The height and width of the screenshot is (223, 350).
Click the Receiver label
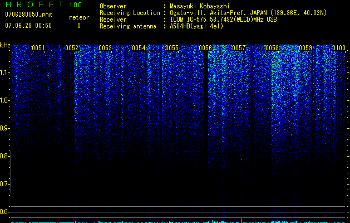[113, 20]
